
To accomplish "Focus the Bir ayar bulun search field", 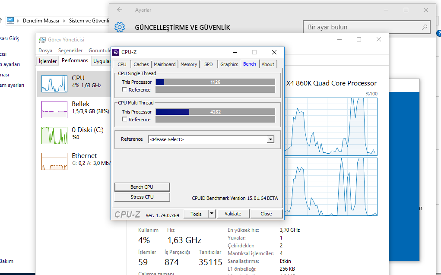I will (x=366, y=27).
